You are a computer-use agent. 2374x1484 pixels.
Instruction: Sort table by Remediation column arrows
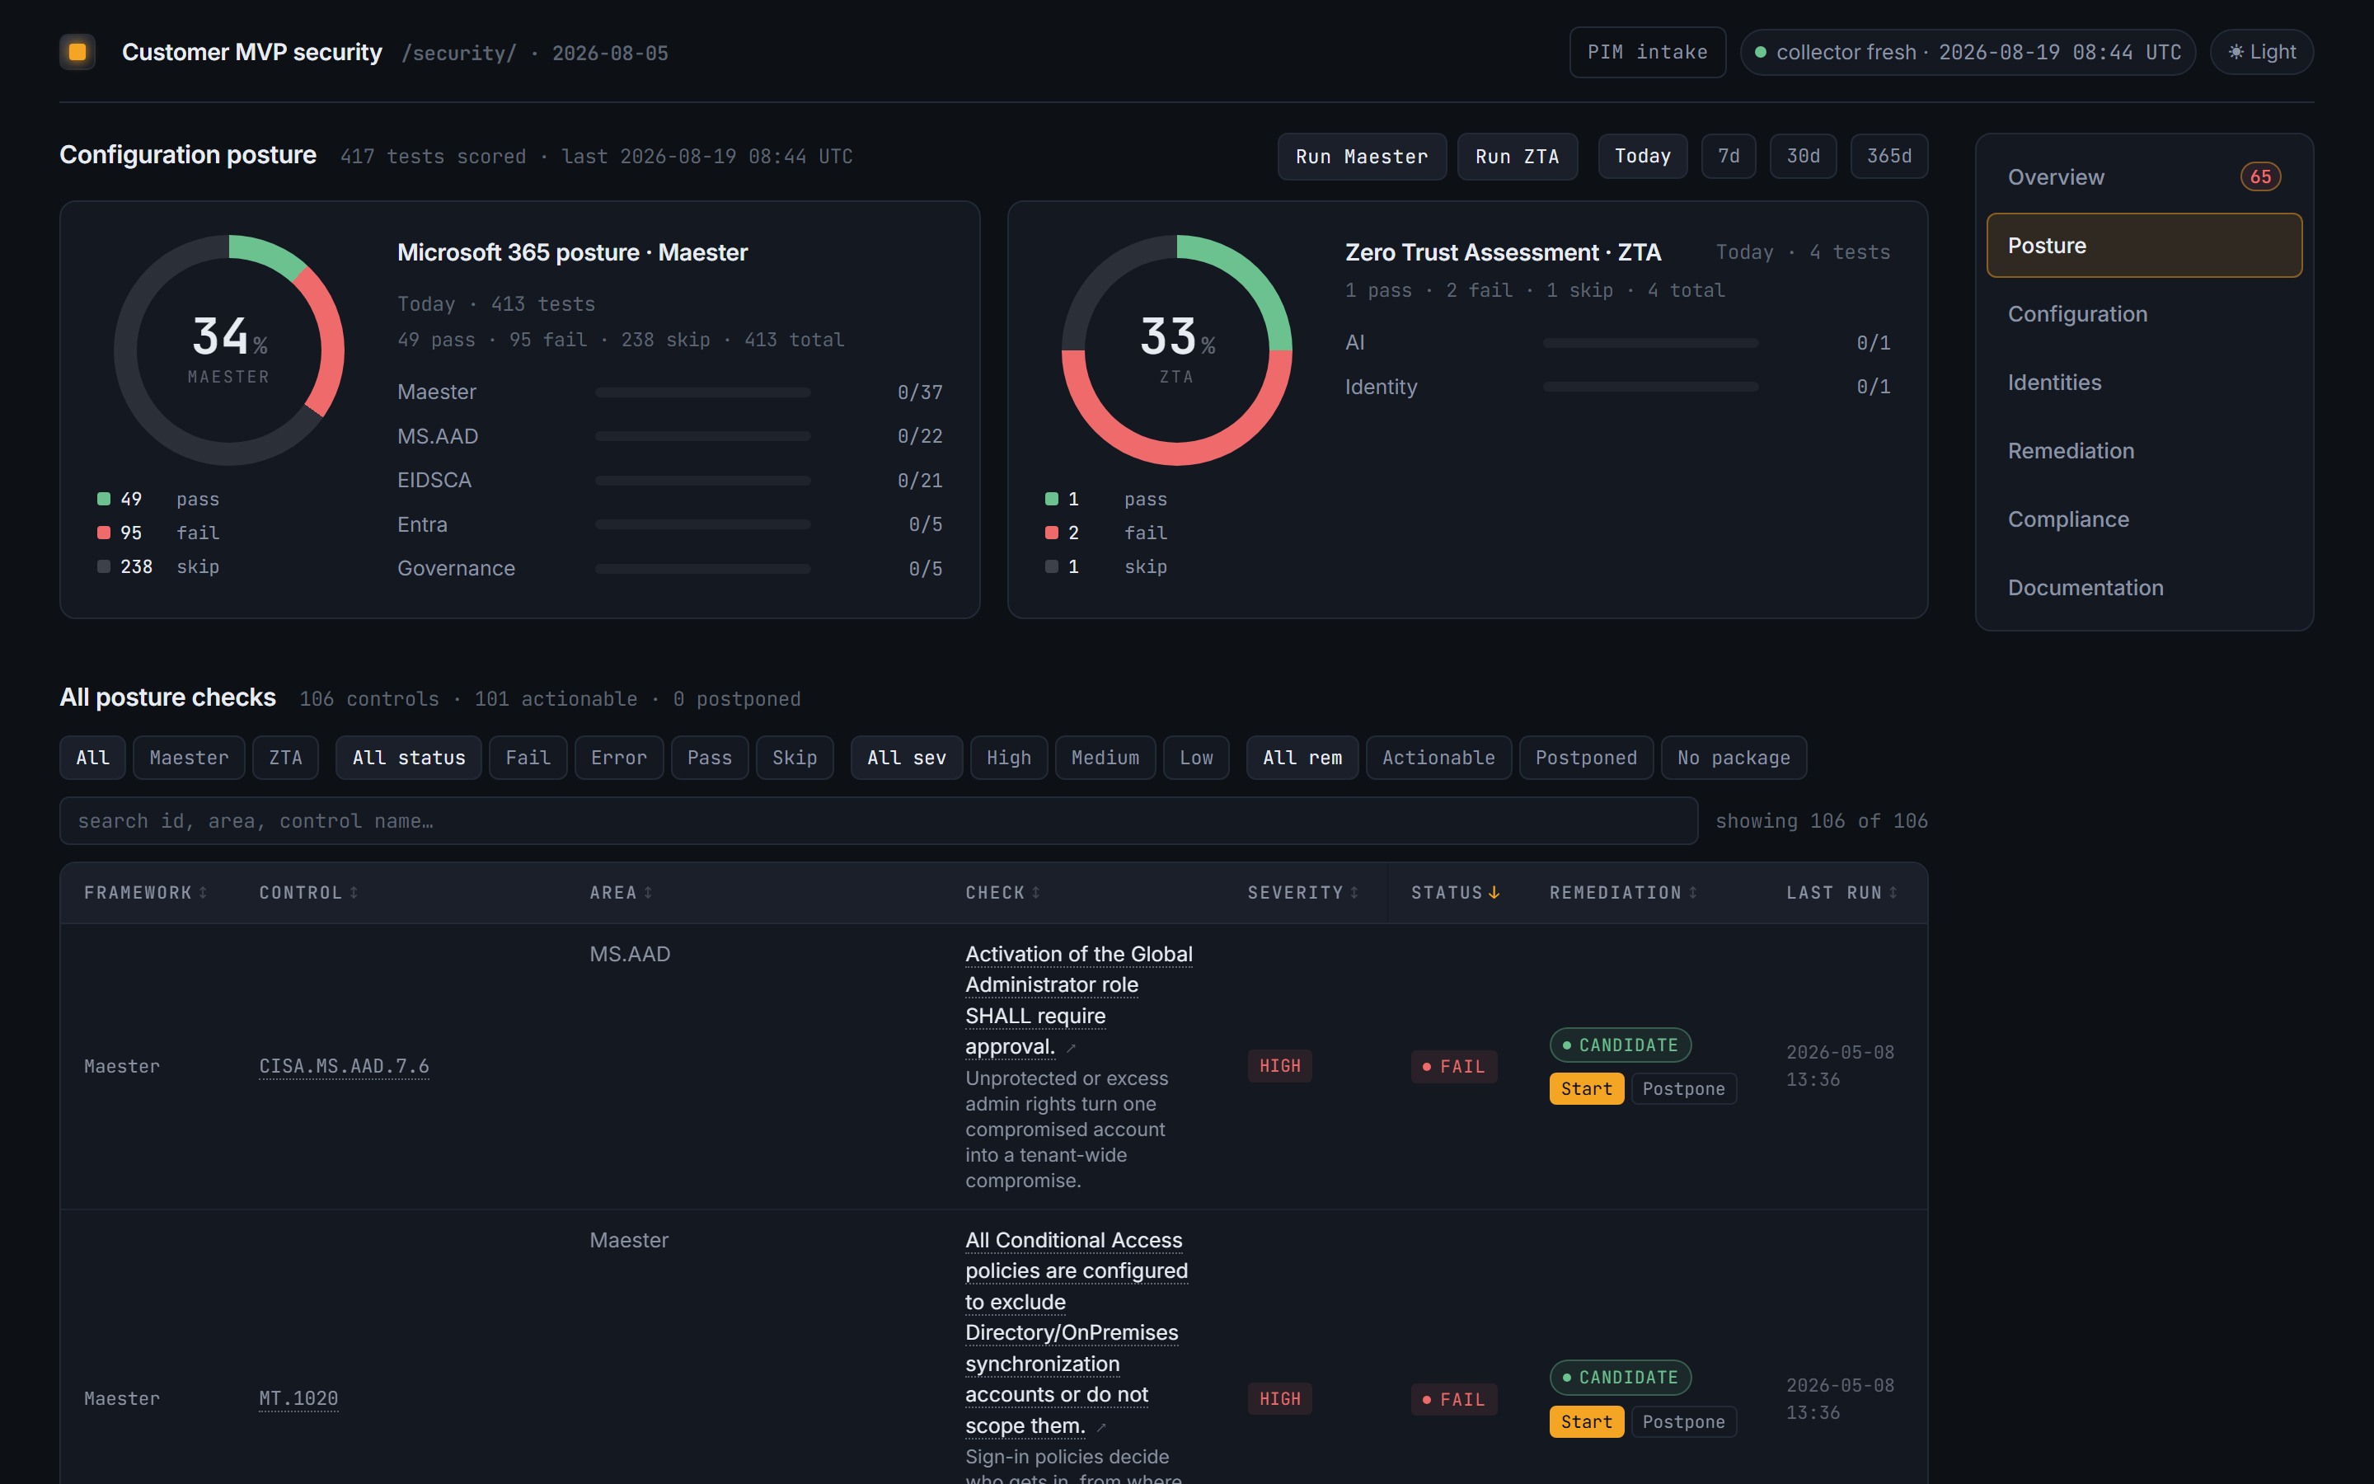point(1693,892)
